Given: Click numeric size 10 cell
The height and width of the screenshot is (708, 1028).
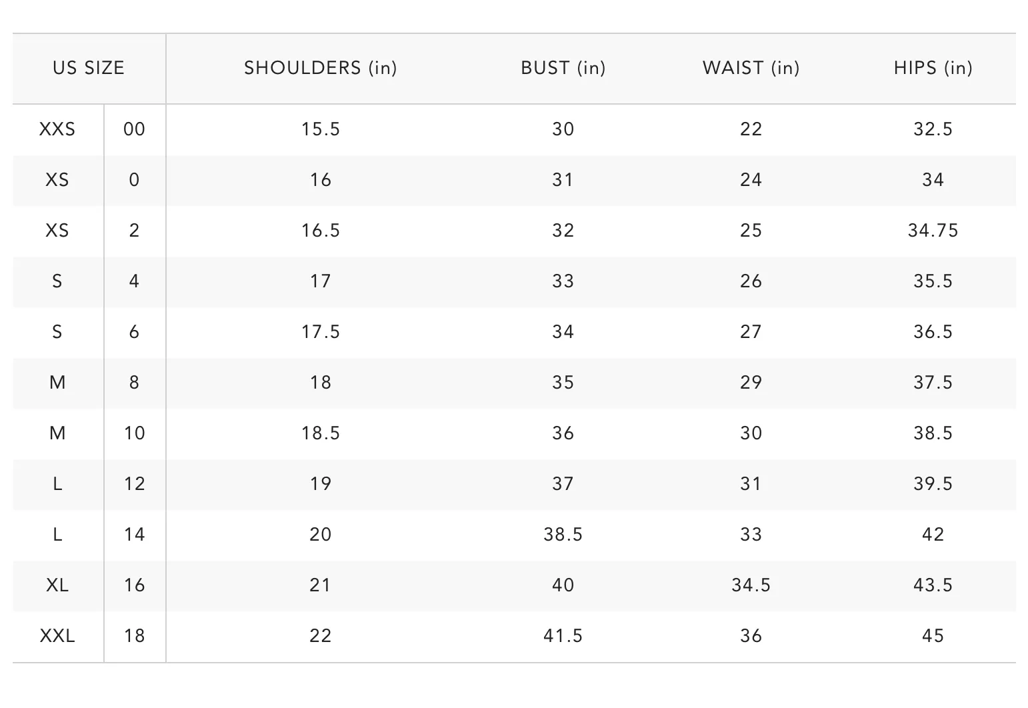Looking at the screenshot, I should coord(134,433).
